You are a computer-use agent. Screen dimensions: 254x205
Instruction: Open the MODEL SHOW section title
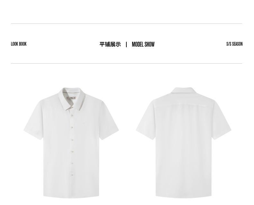coord(143,44)
